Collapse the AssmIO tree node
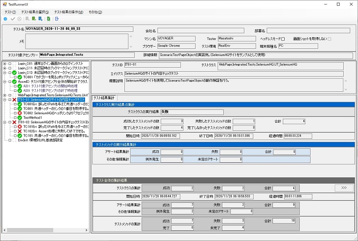 [x=4, y=82]
